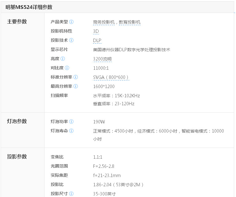
Task: Click info icon beside 亮度
Action: (x=63, y=59)
